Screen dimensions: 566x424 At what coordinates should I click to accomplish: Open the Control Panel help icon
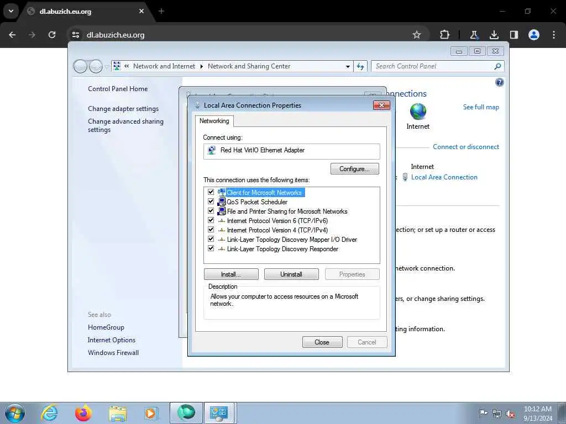click(x=499, y=83)
